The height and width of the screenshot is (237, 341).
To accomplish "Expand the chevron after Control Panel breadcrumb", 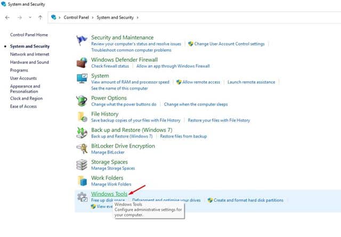I will click(93, 18).
